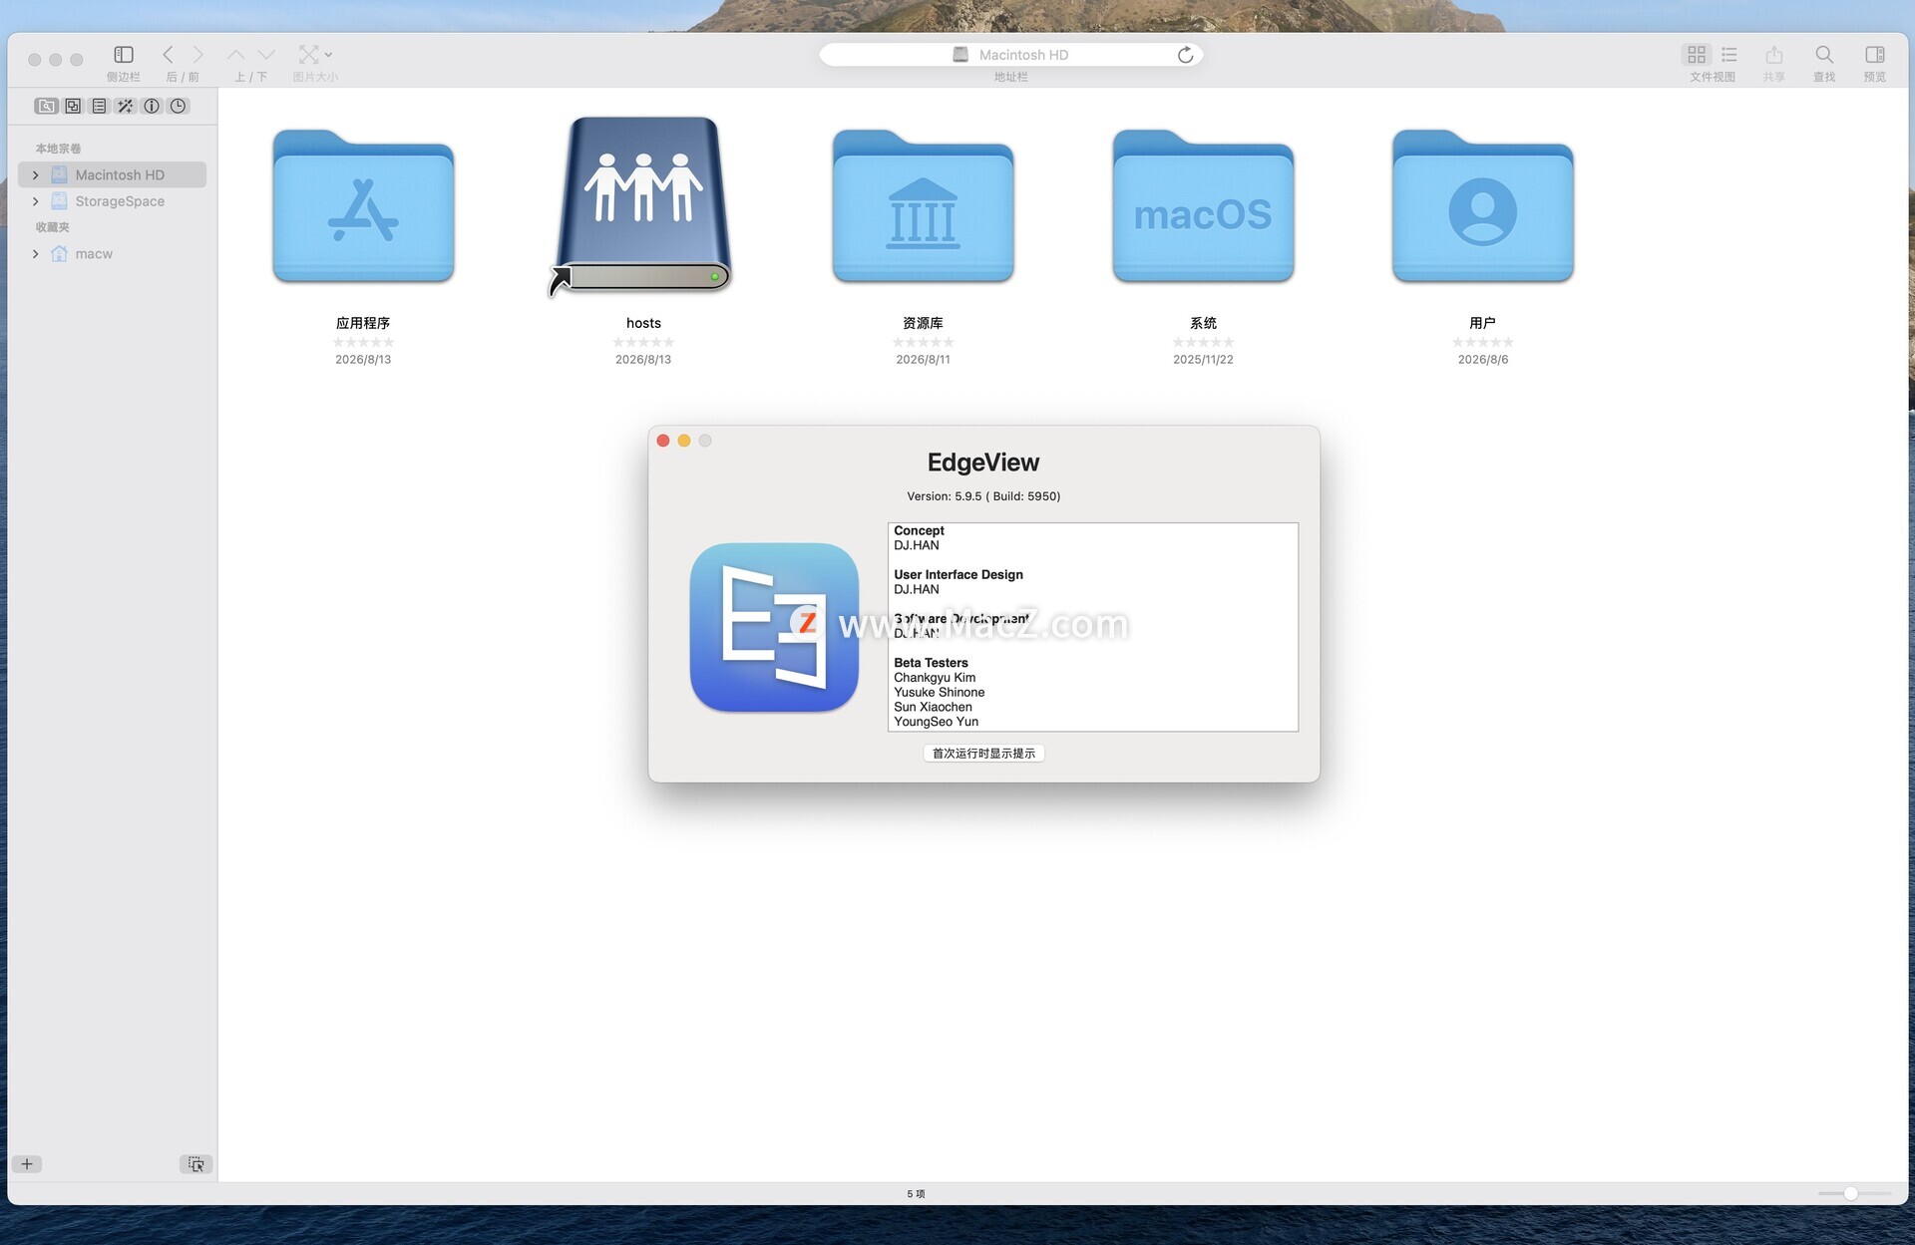Click the 系统 folder name label
Viewport: 1915px width, 1245px height.
pos(1203,323)
